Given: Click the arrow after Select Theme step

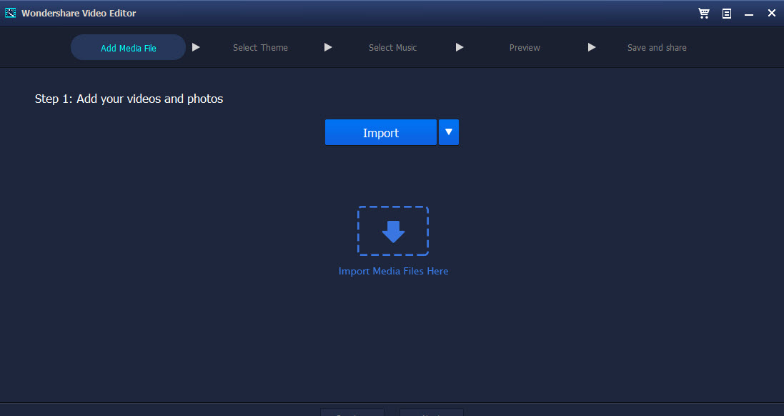Looking at the screenshot, I should point(328,47).
